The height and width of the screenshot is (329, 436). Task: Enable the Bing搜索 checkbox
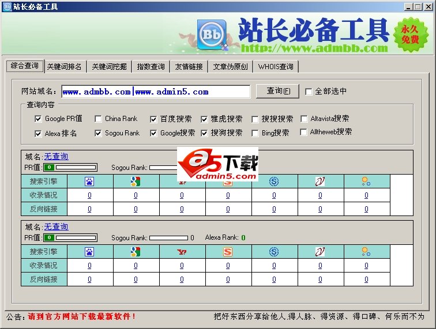click(255, 133)
